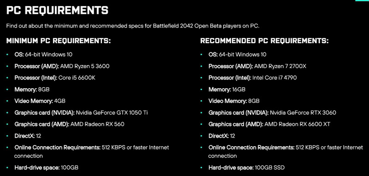The height and width of the screenshot is (176, 369).
Task: Click the Battlefield 2042 Open Beta description text
Action: pos(133,26)
